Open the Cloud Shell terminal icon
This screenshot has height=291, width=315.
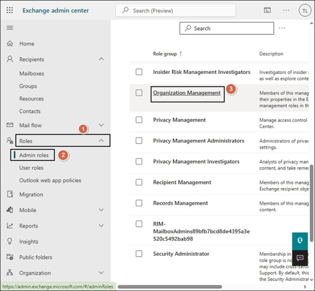click(267, 10)
